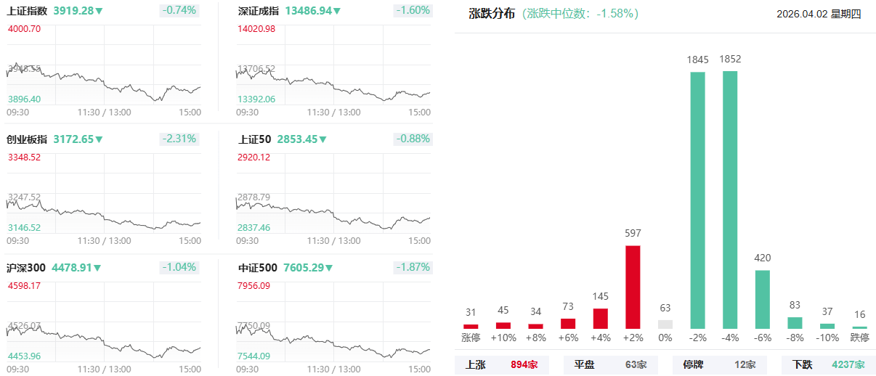Screen dimensions: 876x376
Task: Click the 涨跌分布 panel heading
Action: coord(492,14)
